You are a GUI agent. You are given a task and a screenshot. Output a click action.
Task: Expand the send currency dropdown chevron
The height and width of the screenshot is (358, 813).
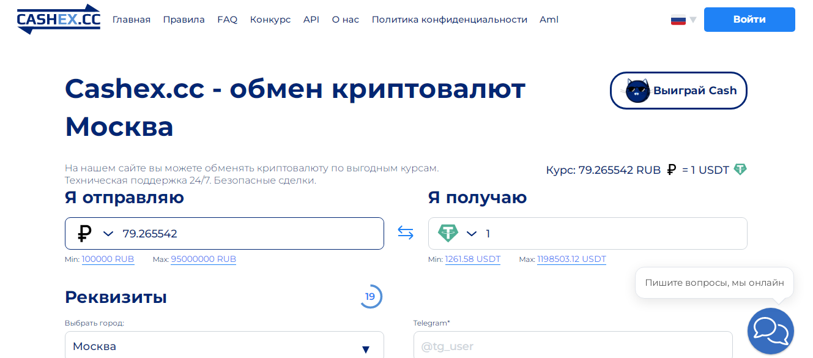pyautogui.click(x=108, y=233)
